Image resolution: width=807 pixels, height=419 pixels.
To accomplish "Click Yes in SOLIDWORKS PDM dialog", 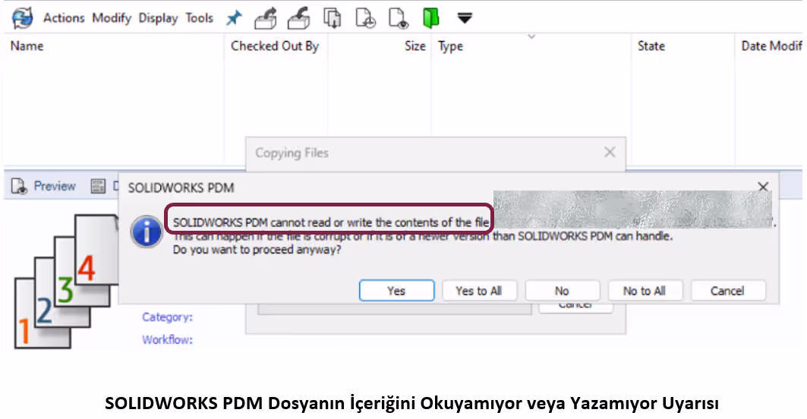I will pos(396,291).
